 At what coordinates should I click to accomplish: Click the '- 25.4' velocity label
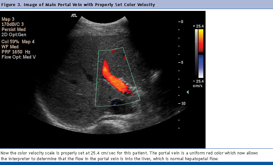pos(198,81)
